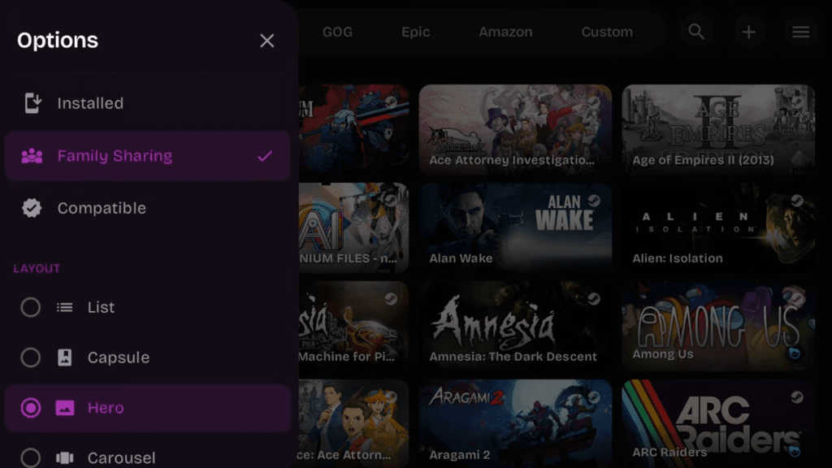Click the Compatible verified badge icon
Screen dimensions: 832x468
pyautogui.click(x=32, y=208)
